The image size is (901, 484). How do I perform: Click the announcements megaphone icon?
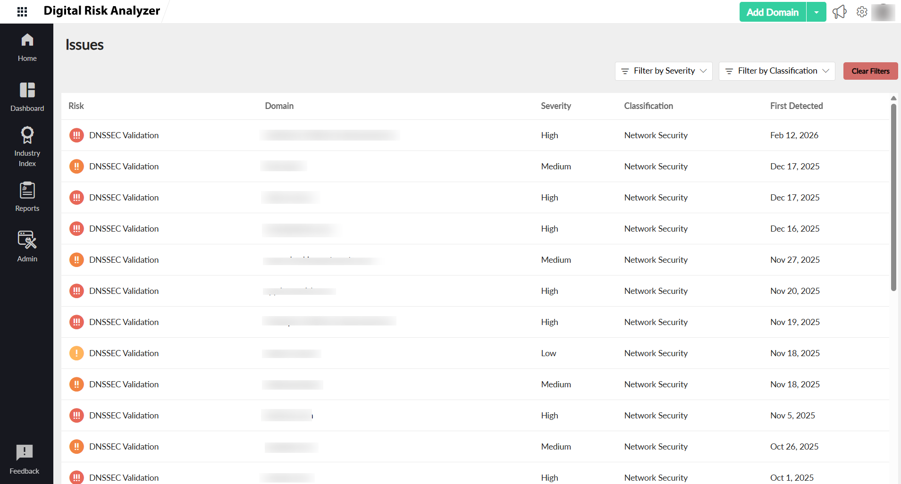pyautogui.click(x=839, y=12)
